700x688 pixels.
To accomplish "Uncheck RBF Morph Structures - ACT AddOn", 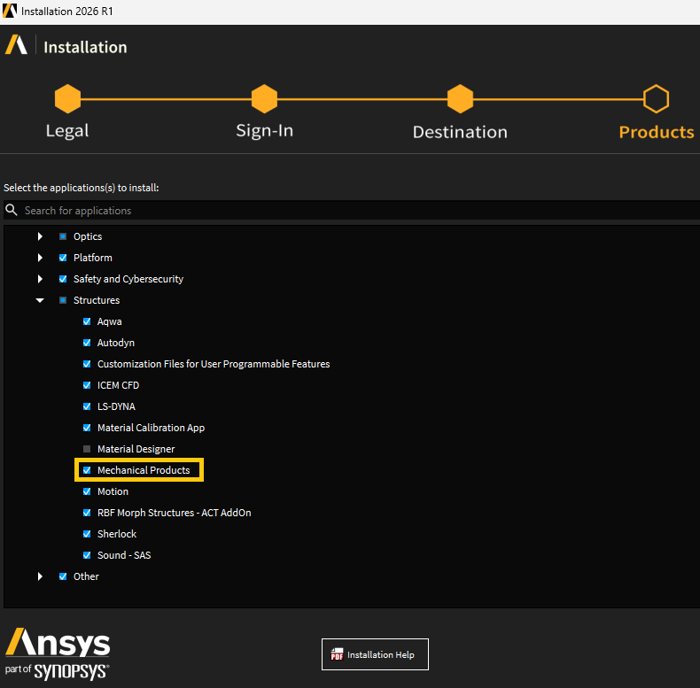I will (87, 513).
